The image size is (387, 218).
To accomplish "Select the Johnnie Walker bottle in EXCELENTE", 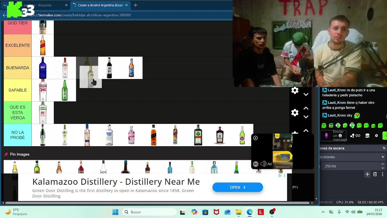I will click(x=43, y=45).
